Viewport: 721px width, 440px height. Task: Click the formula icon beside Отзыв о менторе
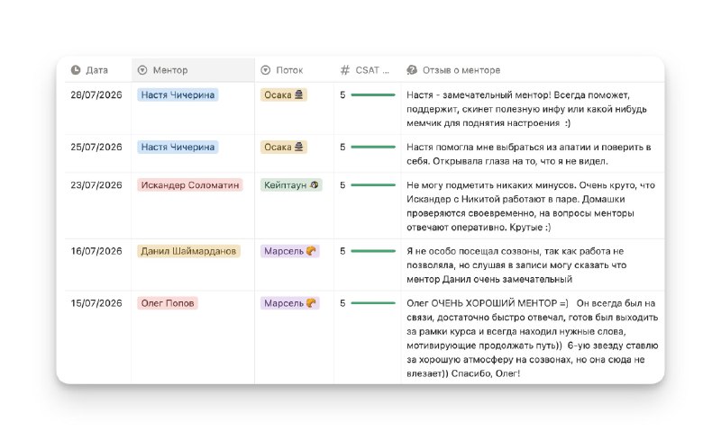point(412,70)
